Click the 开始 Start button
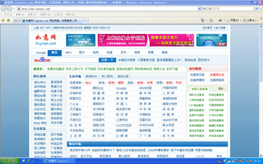This screenshot has height=164, width=263. [10, 161]
